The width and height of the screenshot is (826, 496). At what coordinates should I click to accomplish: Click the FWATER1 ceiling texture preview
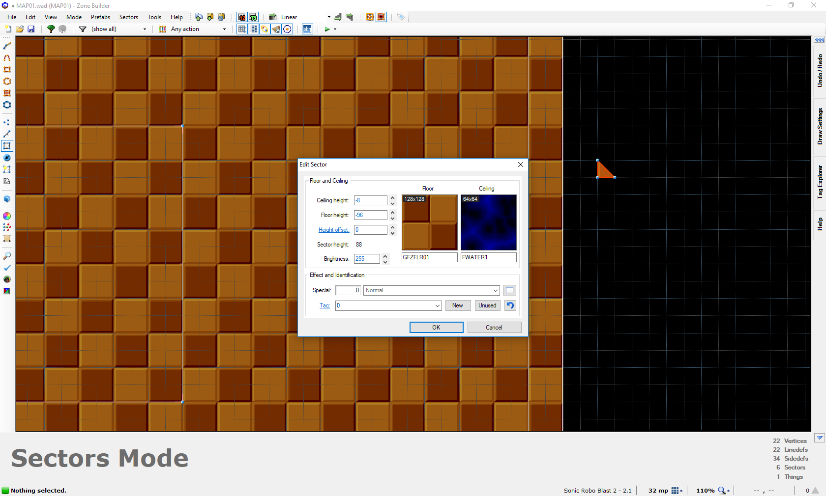[489, 222]
